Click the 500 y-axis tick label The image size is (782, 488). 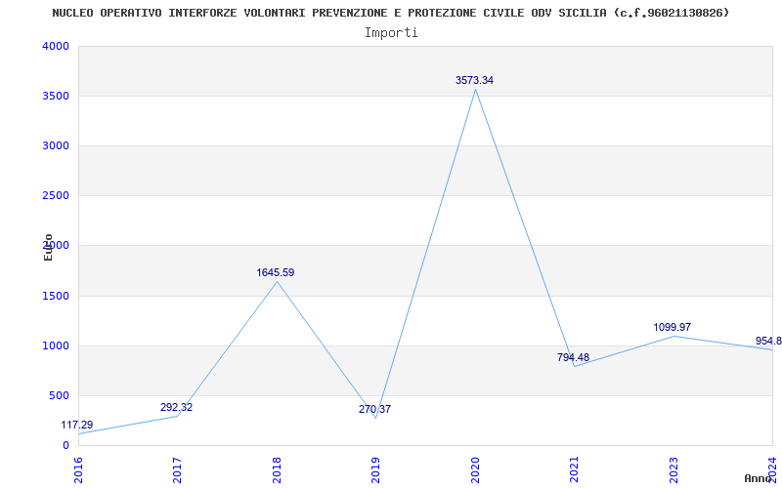(60, 395)
